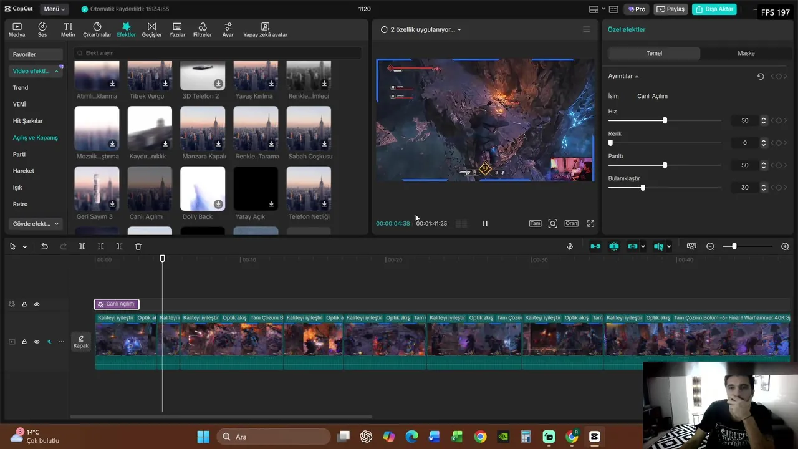This screenshot has width=798, height=449.
Task: Enter fullscreen preview mode
Action: (x=590, y=223)
